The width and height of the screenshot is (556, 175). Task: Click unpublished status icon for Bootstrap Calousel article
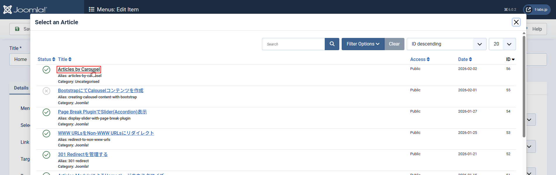click(x=46, y=91)
